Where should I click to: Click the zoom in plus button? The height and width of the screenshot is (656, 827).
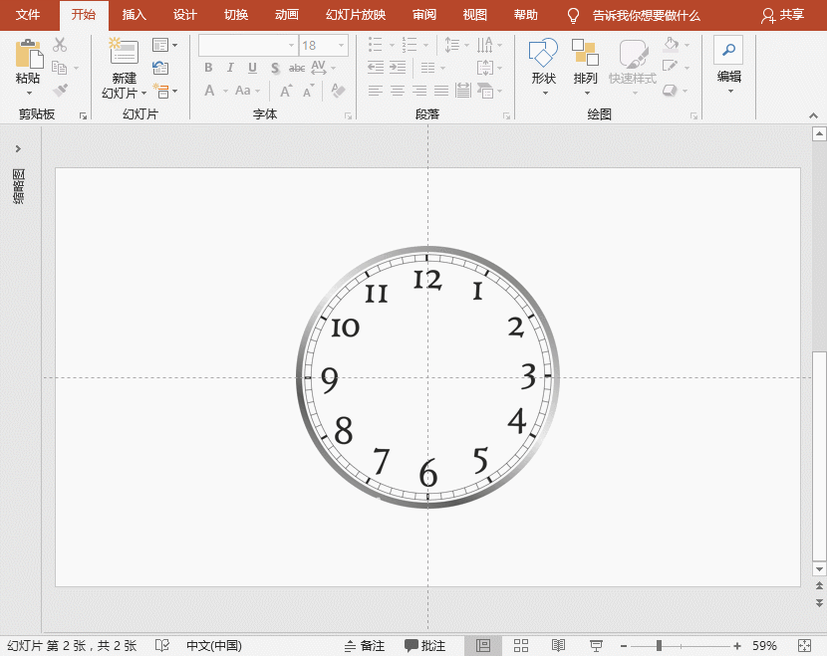pos(736,645)
